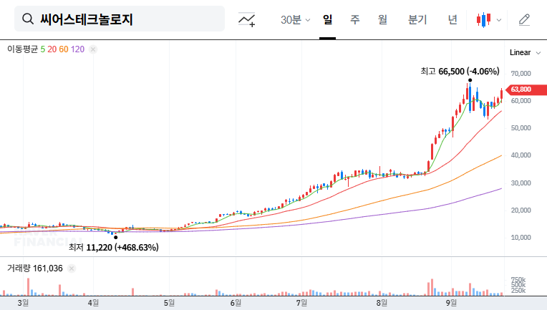The width and height of the screenshot is (547, 310).
Task: Click the 30,000 price axis label
Action: coord(521,183)
